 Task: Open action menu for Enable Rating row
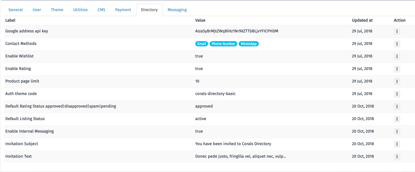[x=397, y=69]
